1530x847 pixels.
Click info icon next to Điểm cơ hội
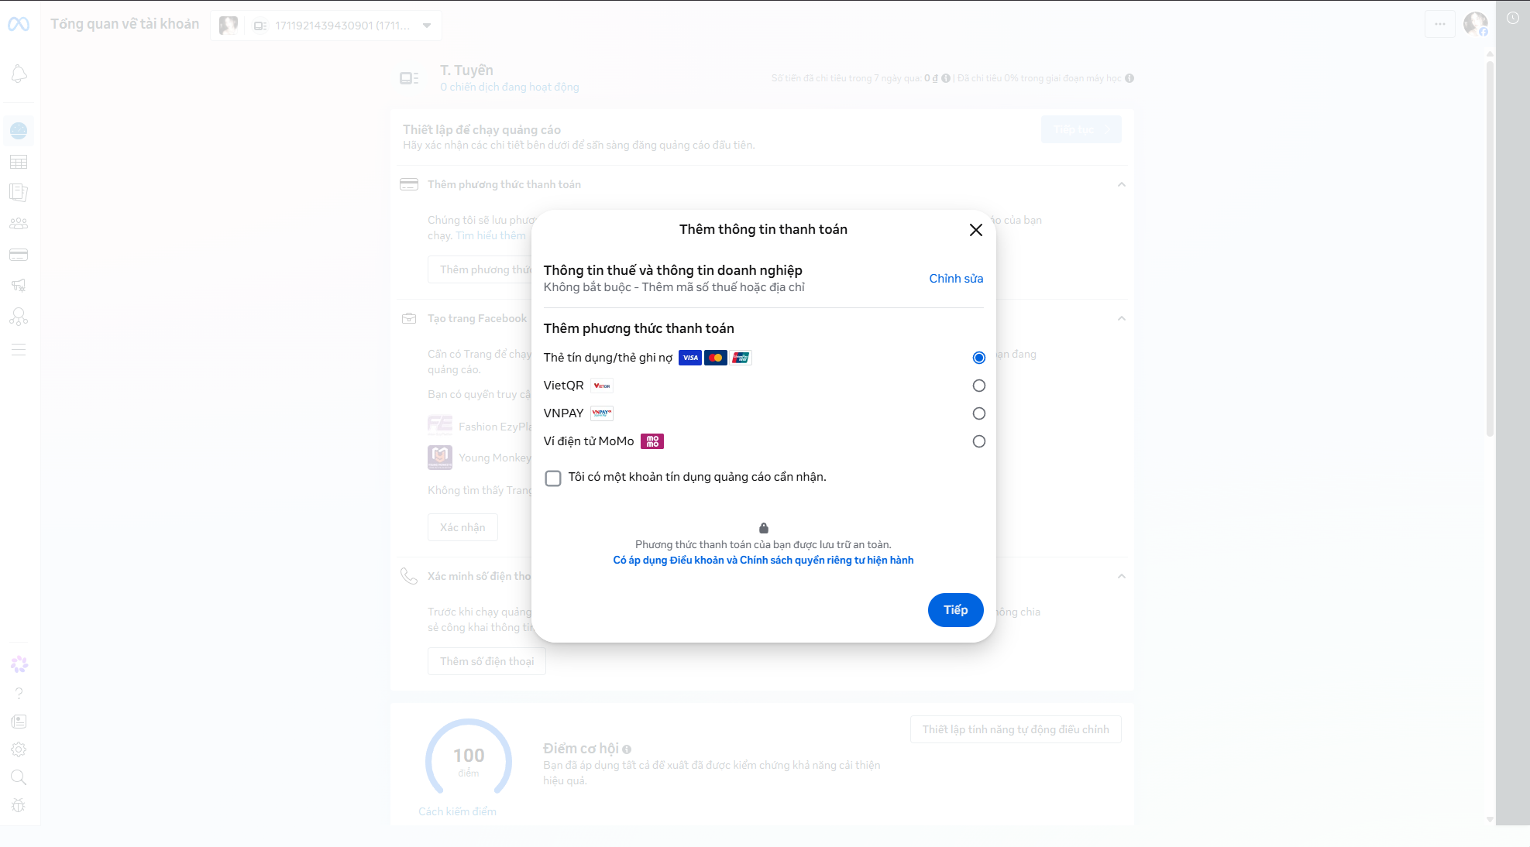[x=627, y=749]
